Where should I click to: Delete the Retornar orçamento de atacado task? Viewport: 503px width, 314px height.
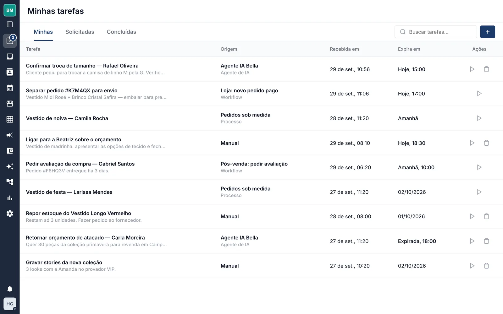(486, 241)
